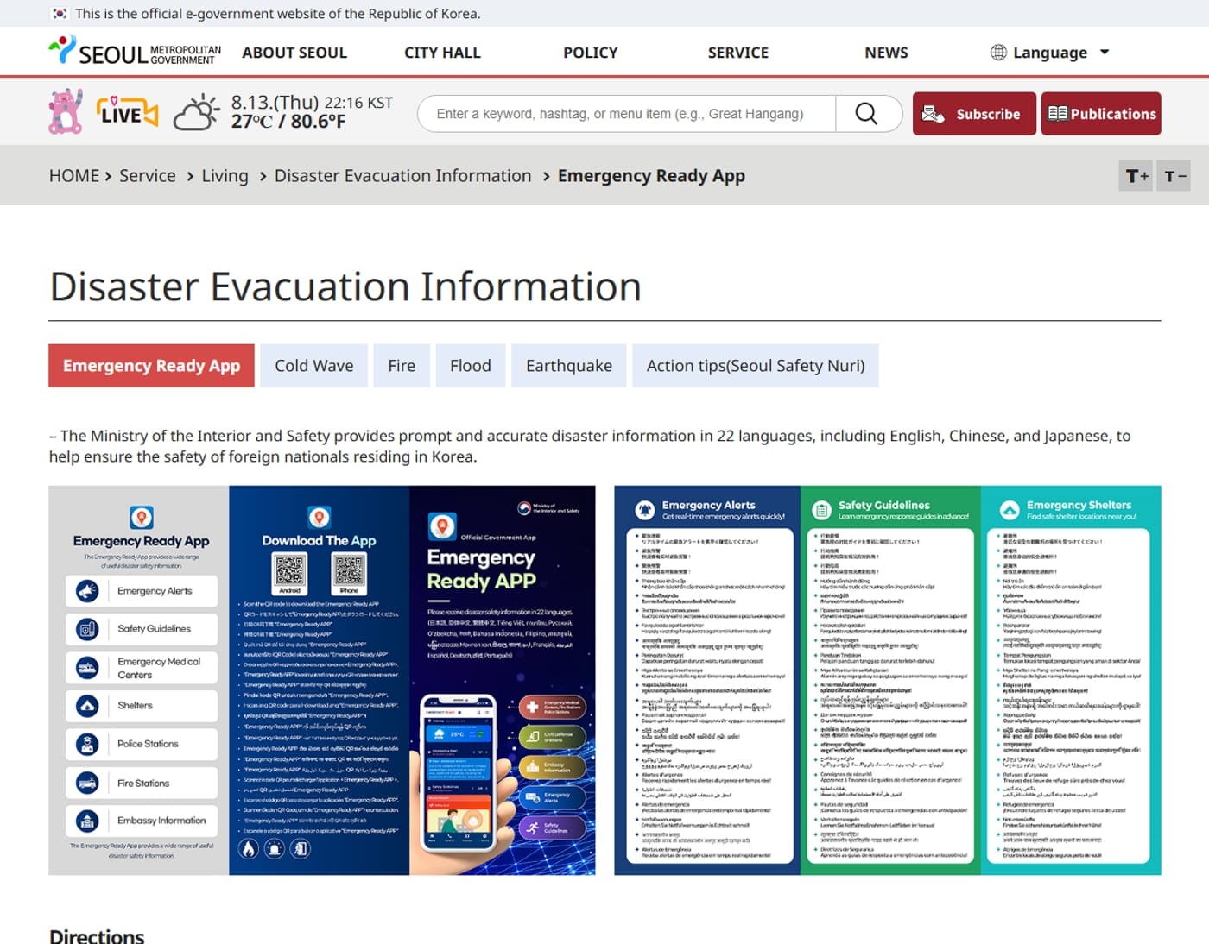Image resolution: width=1209 pixels, height=944 pixels.
Task: Click the Publications button
Action: [x=1101, y=114]
